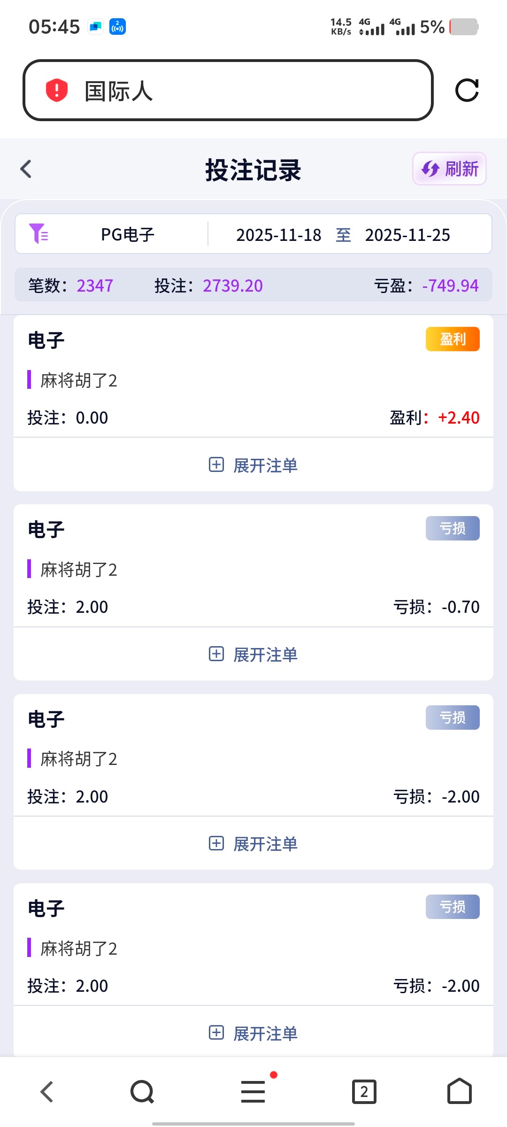
Task: Go back using the header back arrow
Action: 26,169
